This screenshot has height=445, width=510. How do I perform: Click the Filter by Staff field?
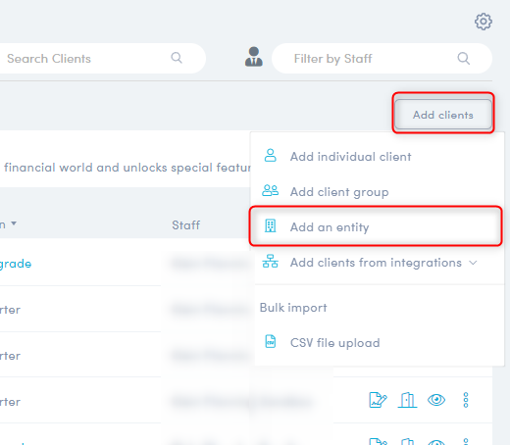pyautogui.click(x=382, y=59)
